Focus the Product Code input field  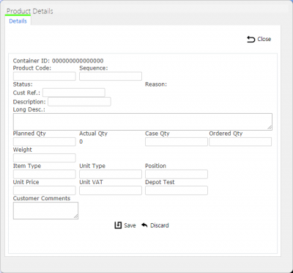(x=45, y=76)
